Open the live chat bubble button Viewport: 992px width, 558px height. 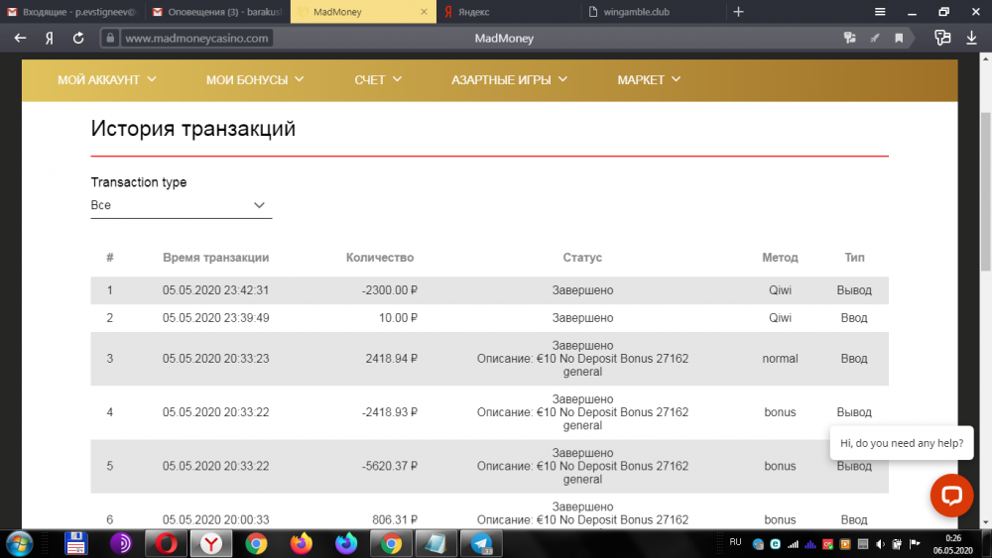(950, 495)
